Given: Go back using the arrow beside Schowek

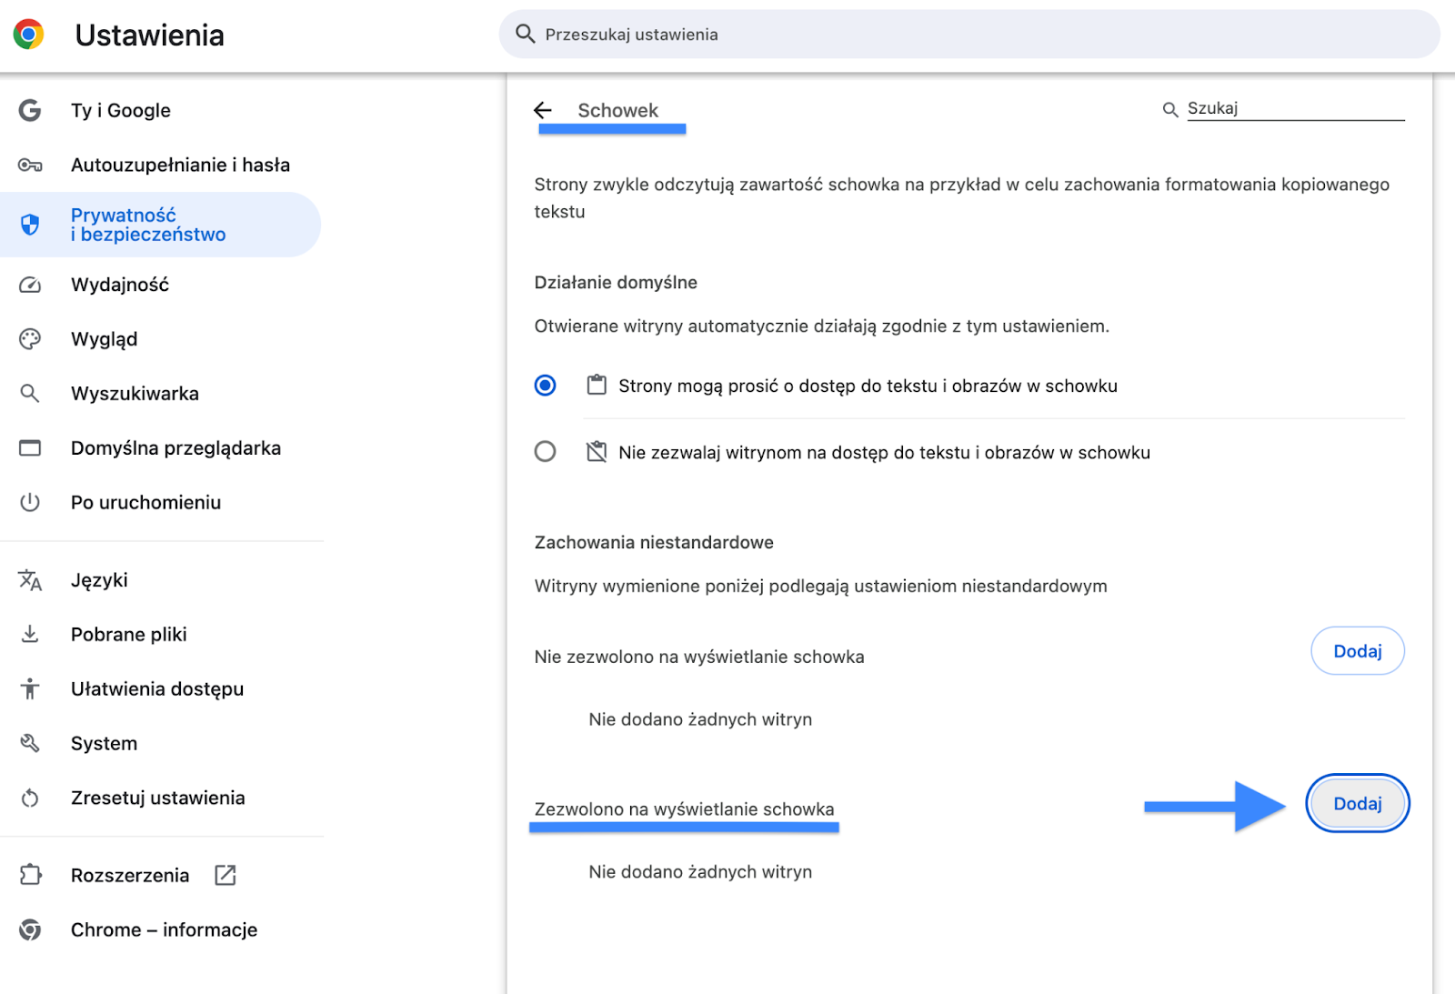Looking at the screenshot, I should [543, 110].
